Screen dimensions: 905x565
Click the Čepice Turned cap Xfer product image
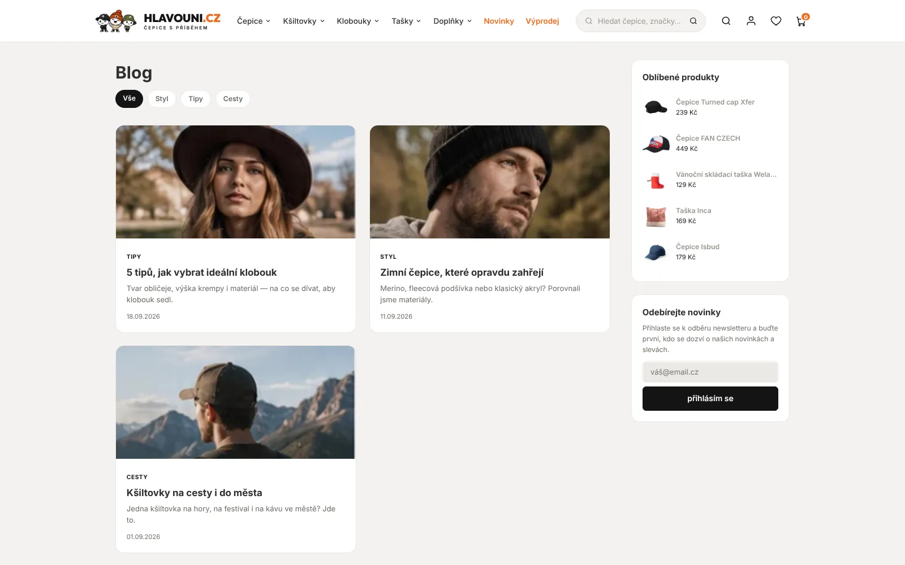(x=656, y=107)
